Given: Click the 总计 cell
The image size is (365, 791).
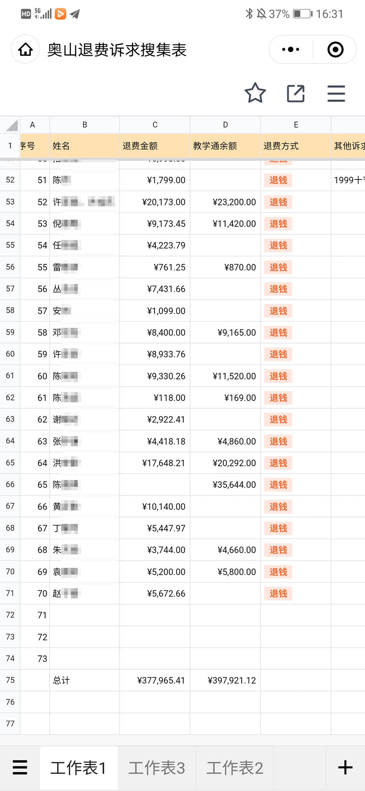Looking at the screenshot, I should click(85, 680).
